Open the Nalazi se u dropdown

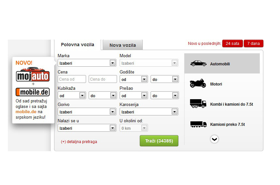[87, 128]
